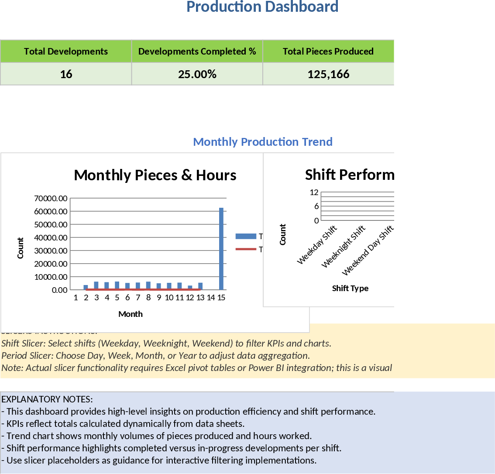Select the Period Slicer instruction line

[x=155, y=356]
